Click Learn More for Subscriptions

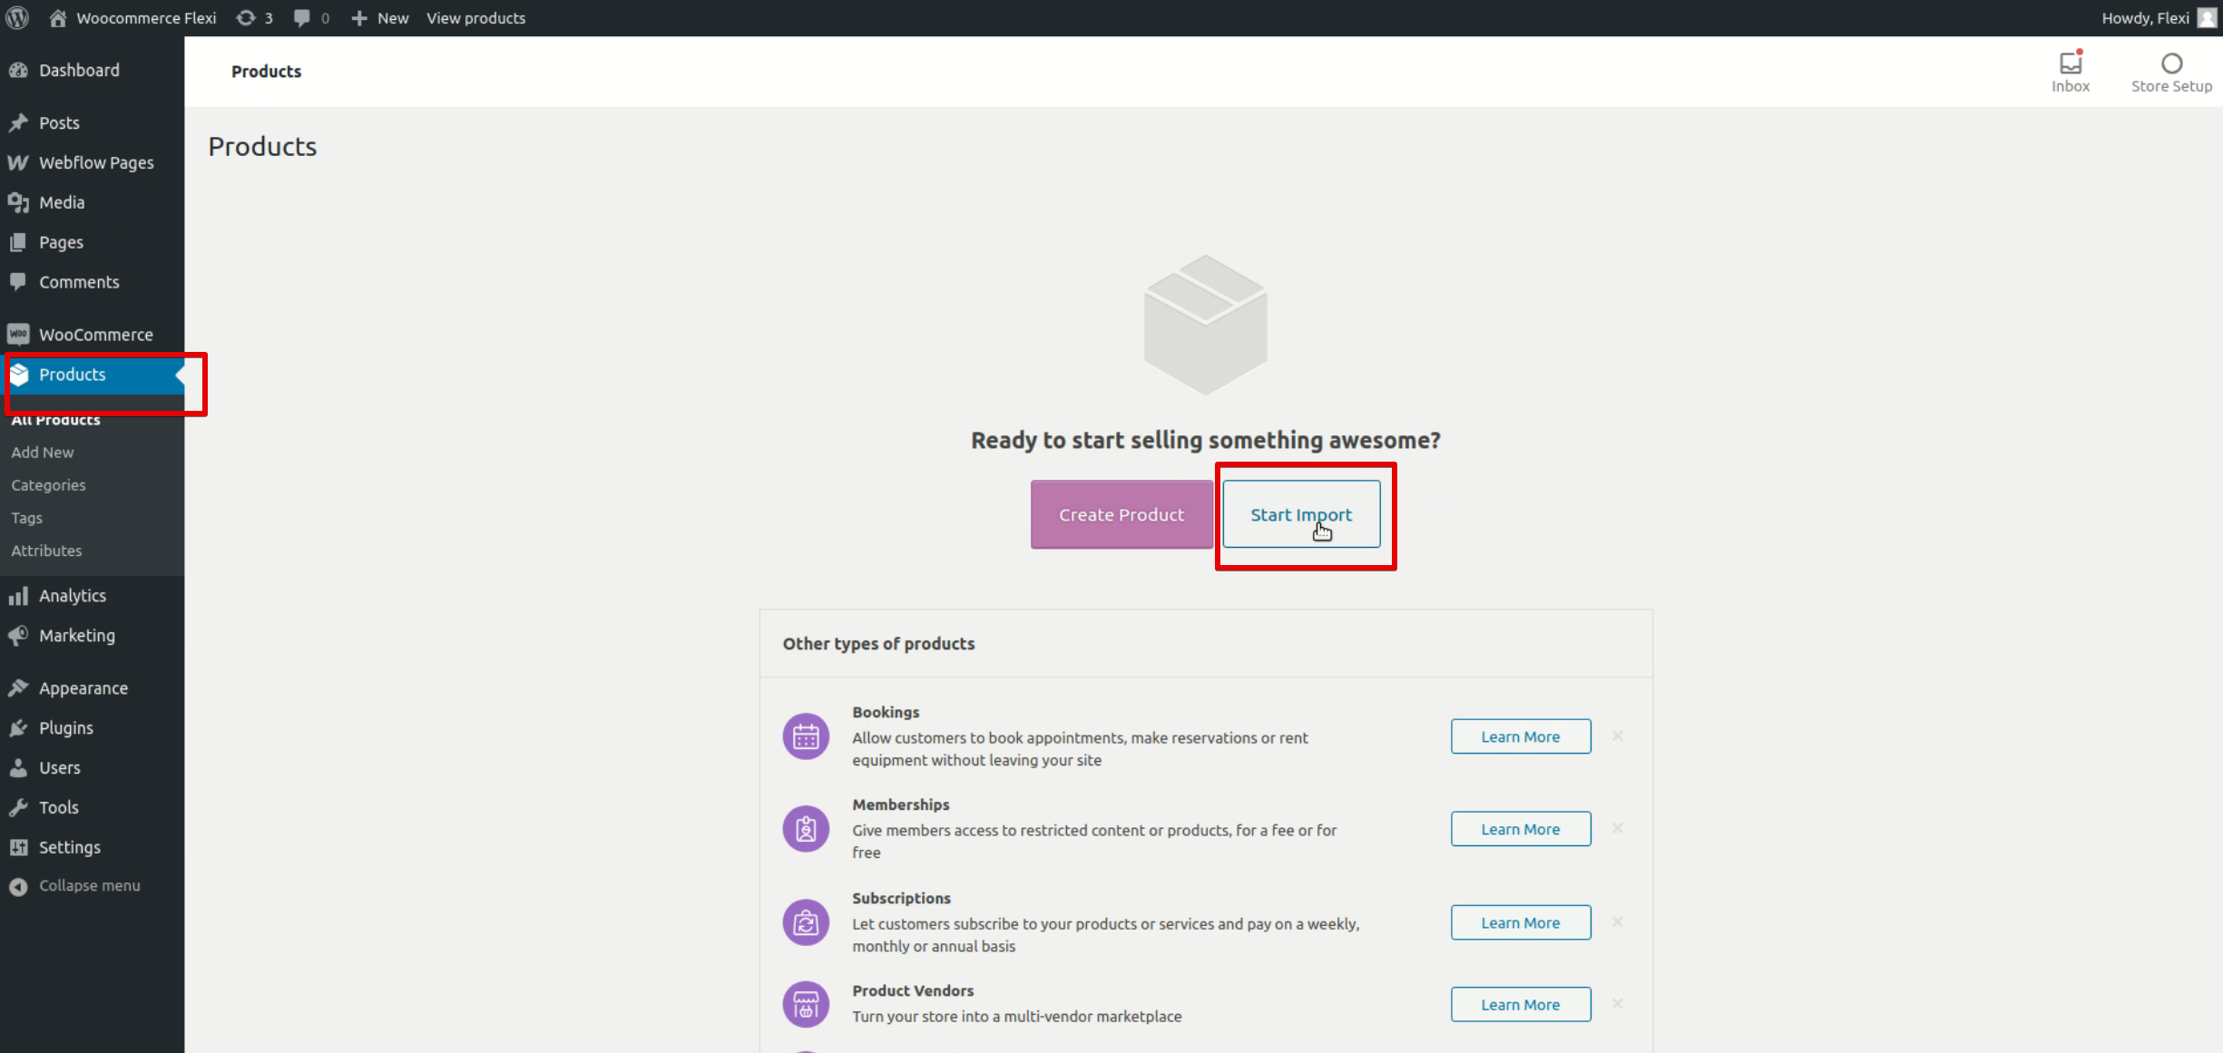[x=1521, y=922]
